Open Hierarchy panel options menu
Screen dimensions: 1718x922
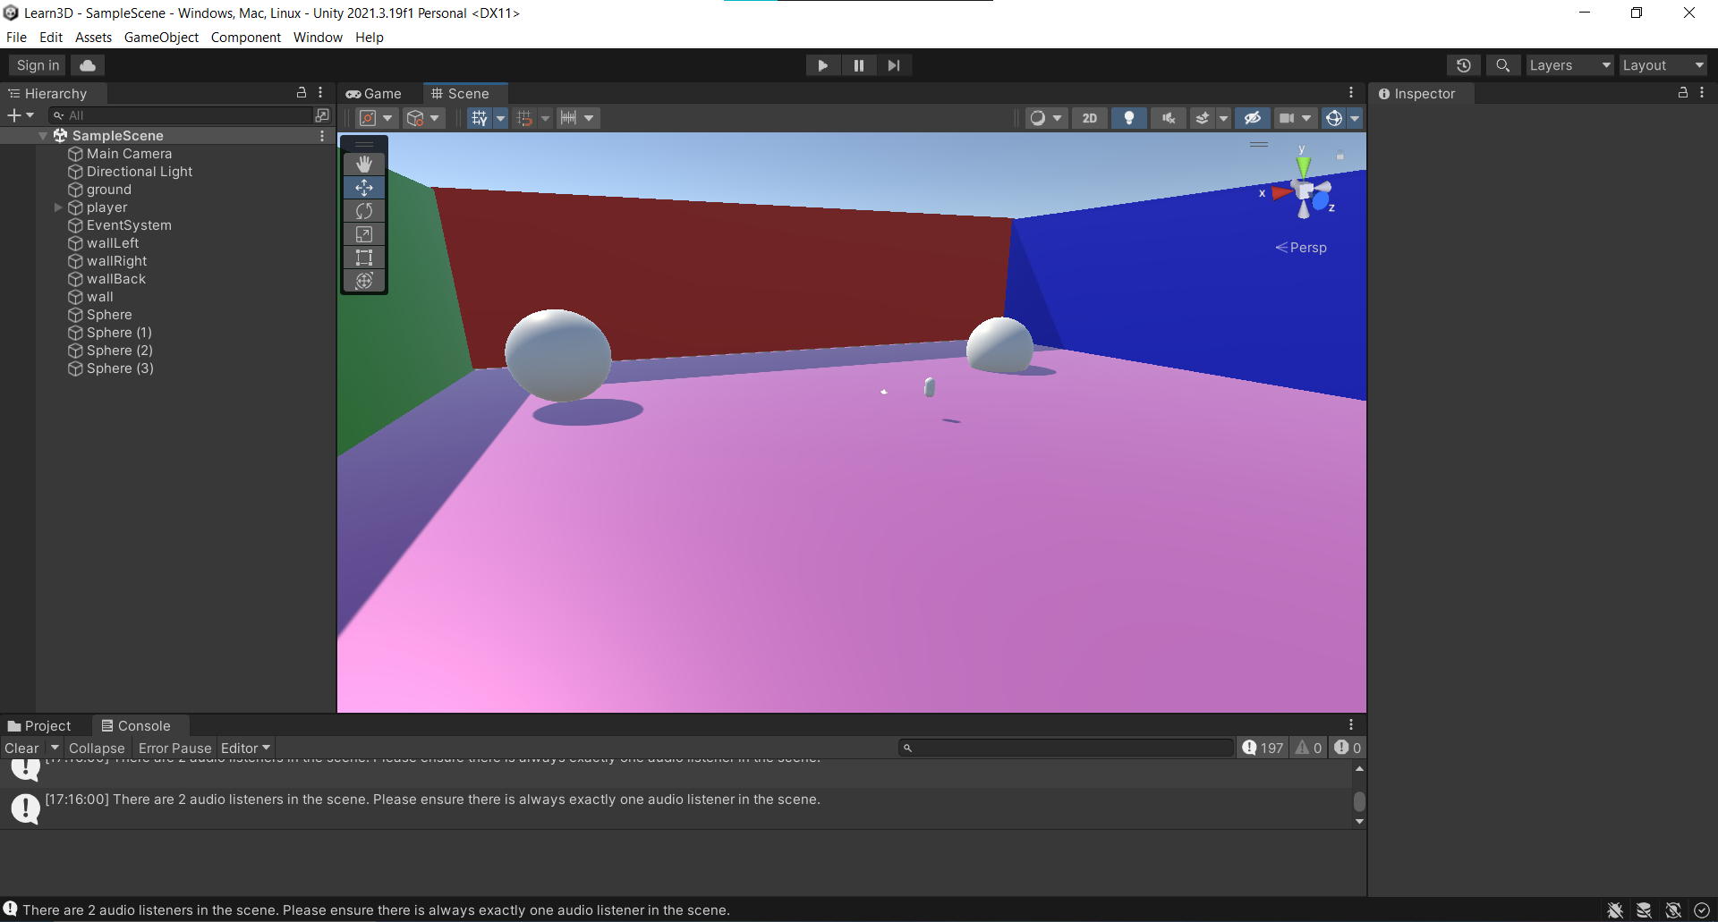pos(320,93)
